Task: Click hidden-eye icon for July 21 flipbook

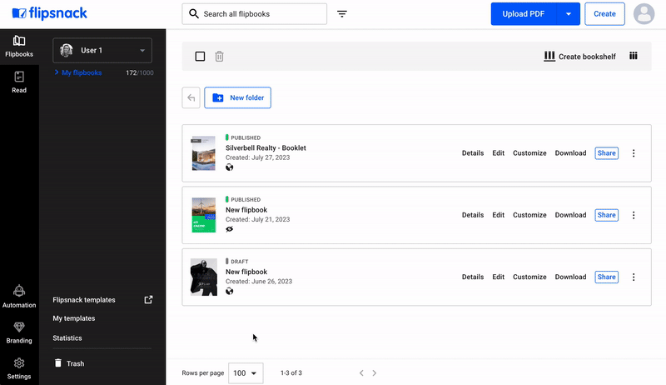Action: point(230,229)
